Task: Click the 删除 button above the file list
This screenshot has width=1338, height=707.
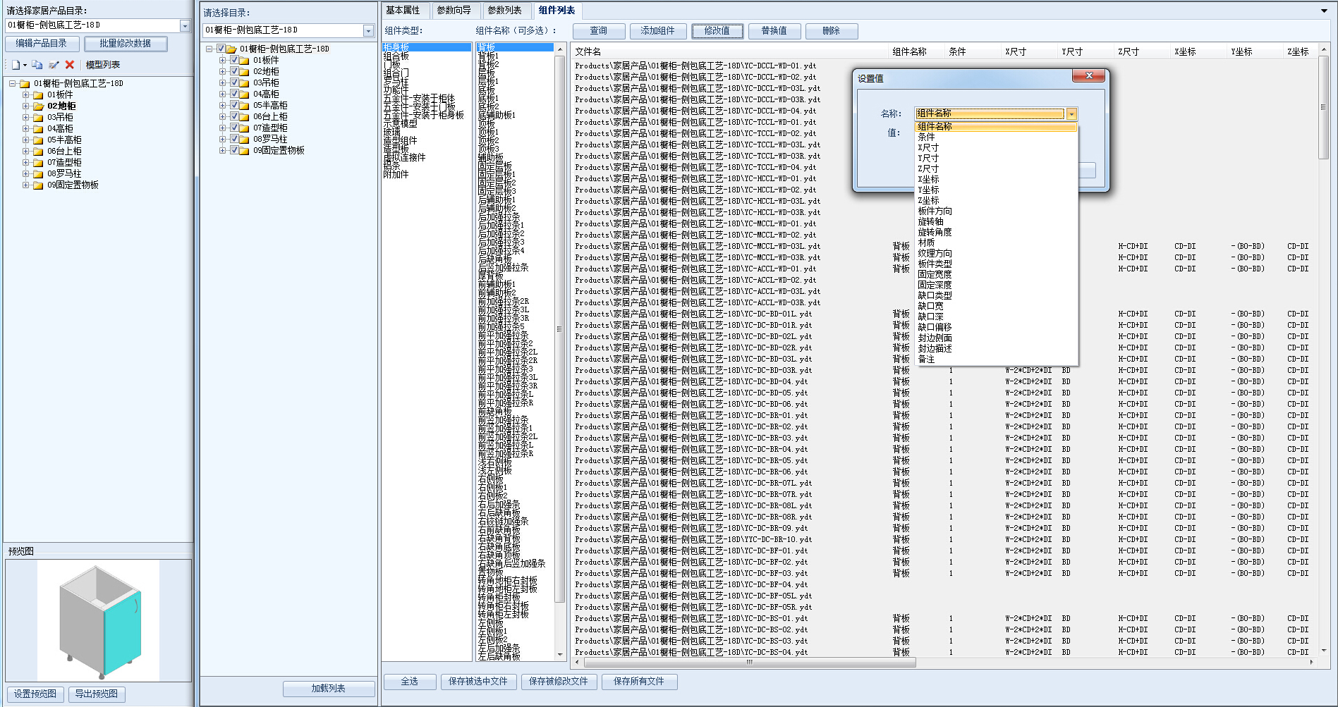Action: (832, 31)
